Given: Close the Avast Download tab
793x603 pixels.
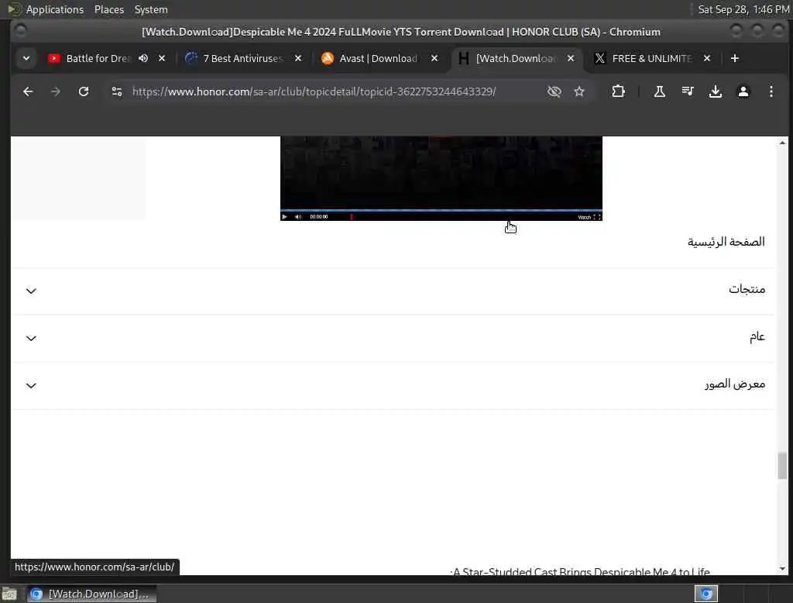Looking at the screenshot, I should (434, 58).
